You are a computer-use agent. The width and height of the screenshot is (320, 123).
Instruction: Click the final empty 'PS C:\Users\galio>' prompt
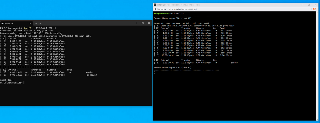pos(12,83)
